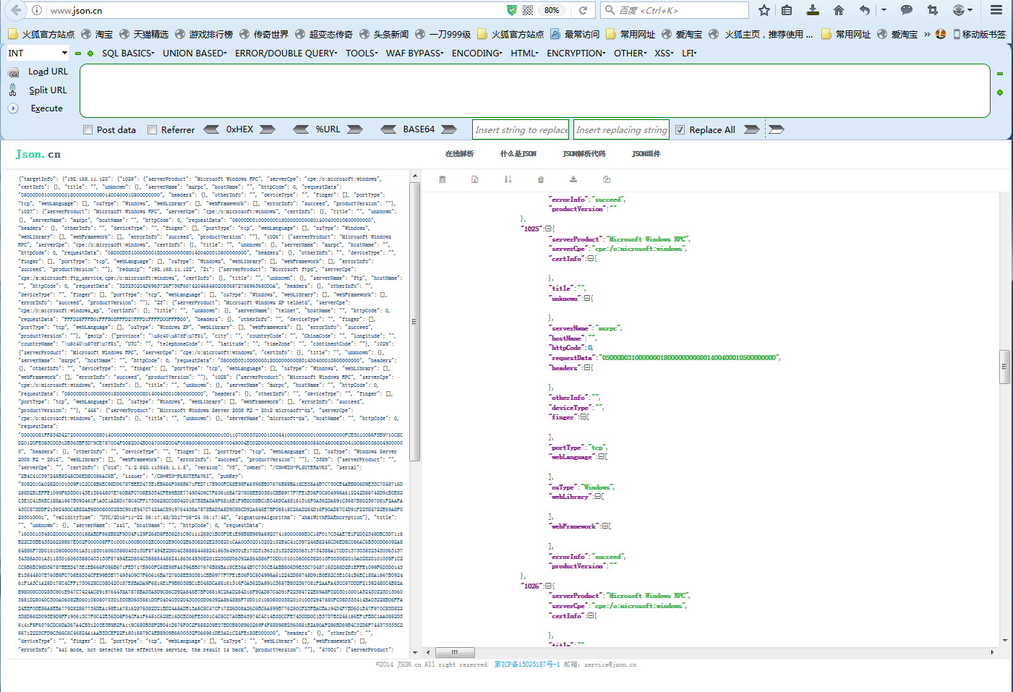Decode BASE64 with the left arrow
The width and height of the screenshot is (1013, 692).
[389, 129]
